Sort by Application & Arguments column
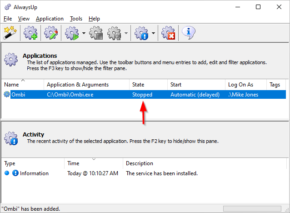This screenshot has height=213, width=290. [x=86, y=85]
